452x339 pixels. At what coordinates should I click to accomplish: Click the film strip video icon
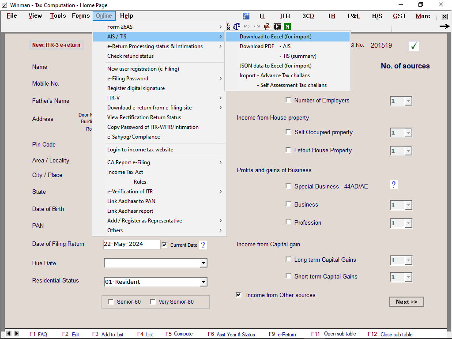coord(277,26)
